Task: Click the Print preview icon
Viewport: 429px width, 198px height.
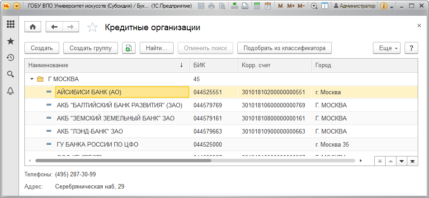Action: pyautogui.click(x=222, y=6)
